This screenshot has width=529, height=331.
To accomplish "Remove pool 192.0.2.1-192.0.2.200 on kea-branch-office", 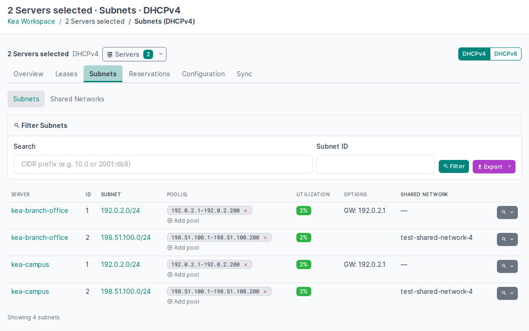I will click(x=246, y=211).
